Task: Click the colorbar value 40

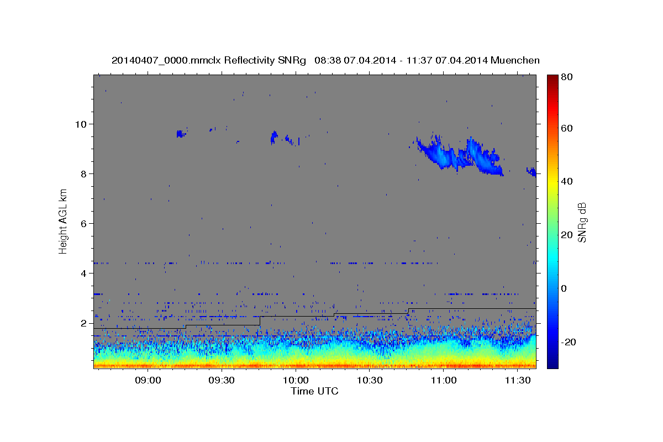Action: pos(566,181)
